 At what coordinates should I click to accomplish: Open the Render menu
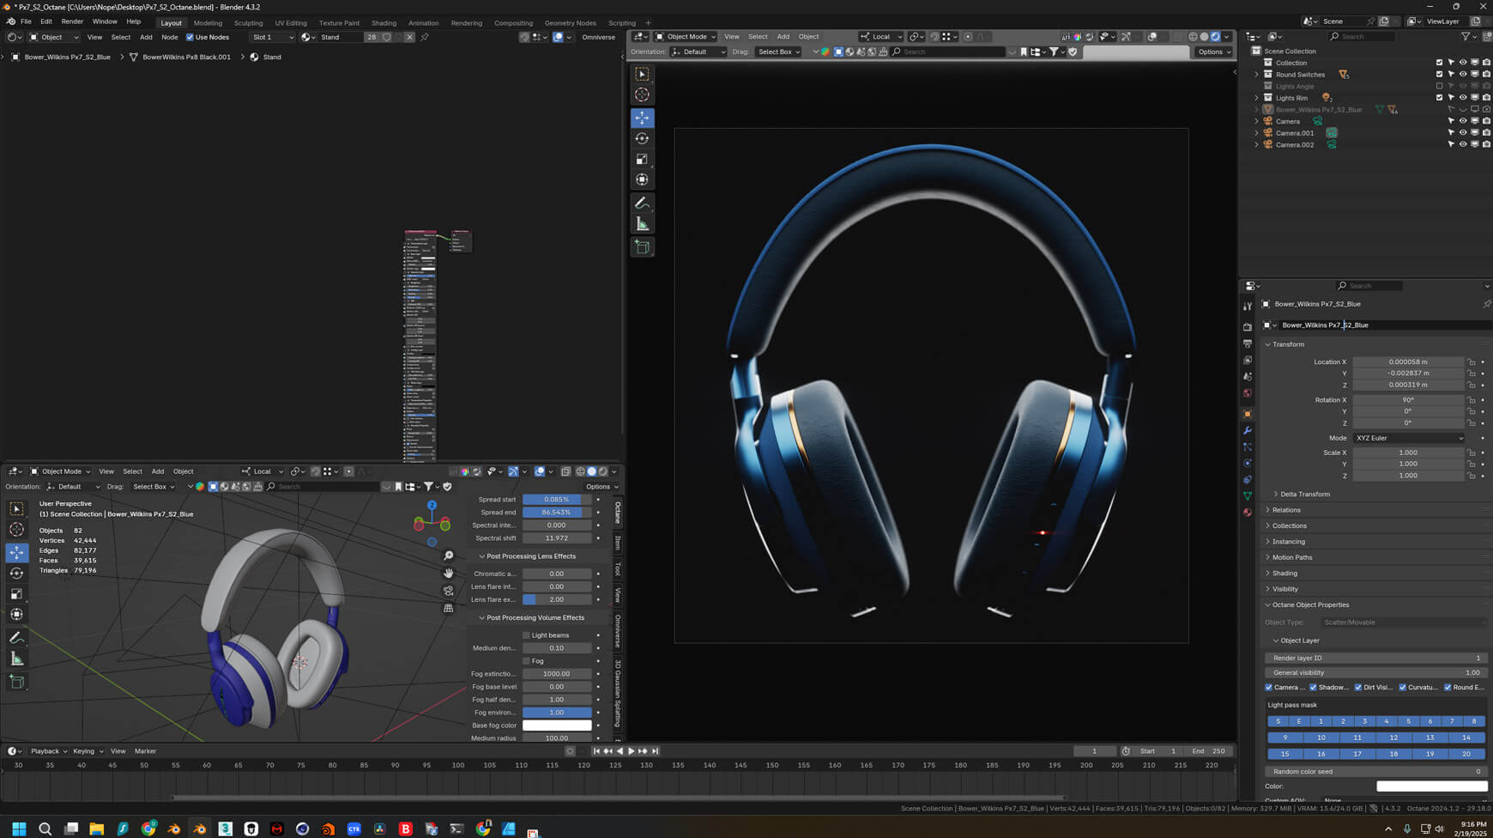point(72,21)
